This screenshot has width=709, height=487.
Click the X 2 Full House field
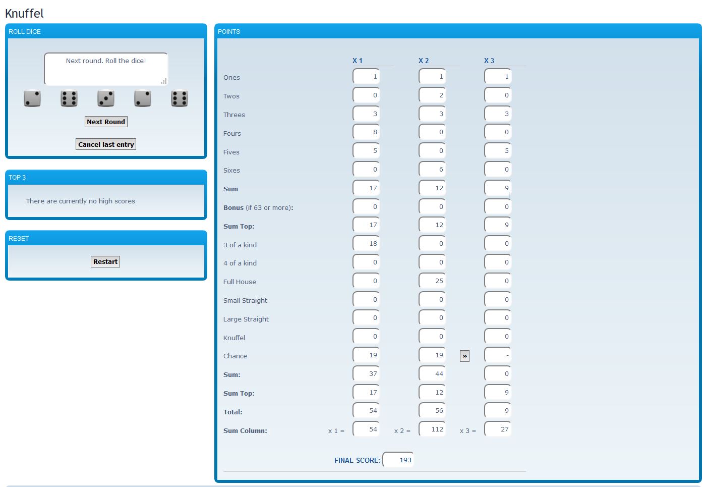432,281
